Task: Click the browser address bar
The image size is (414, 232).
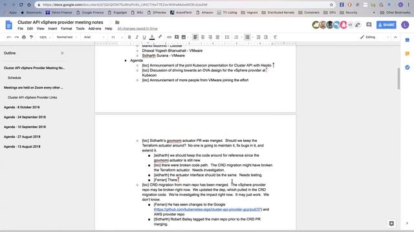Action: coord(185,5)
